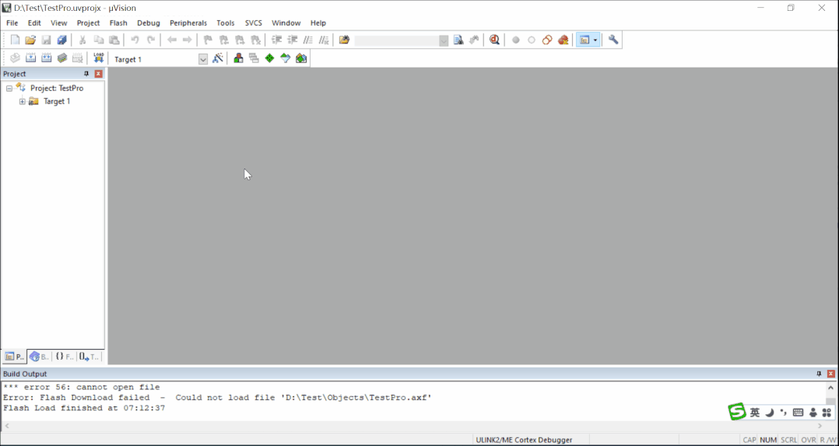Download code to flash with LOAD
This screenshot has height=446, width=839.
coord(98,58)
